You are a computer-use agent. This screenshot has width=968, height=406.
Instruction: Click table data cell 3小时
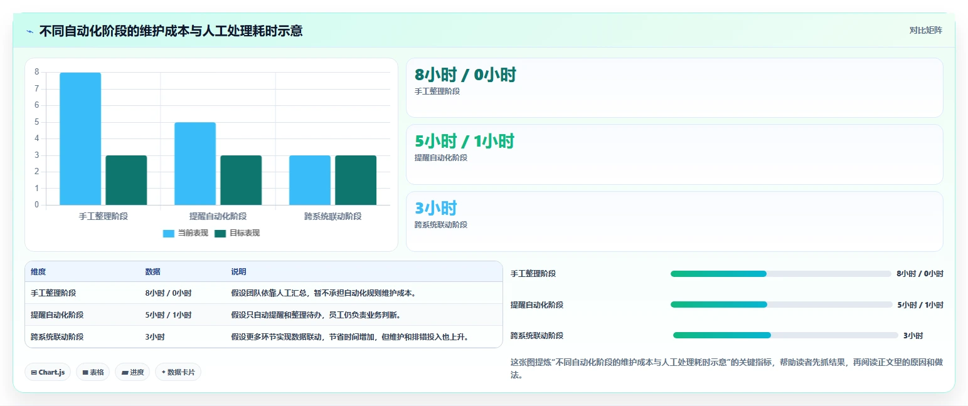pyautogui.click(x=155, y=337)
